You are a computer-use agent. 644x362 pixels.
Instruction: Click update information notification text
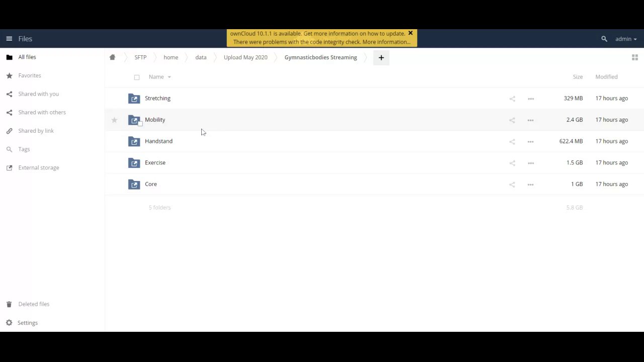tap(317, 34)
